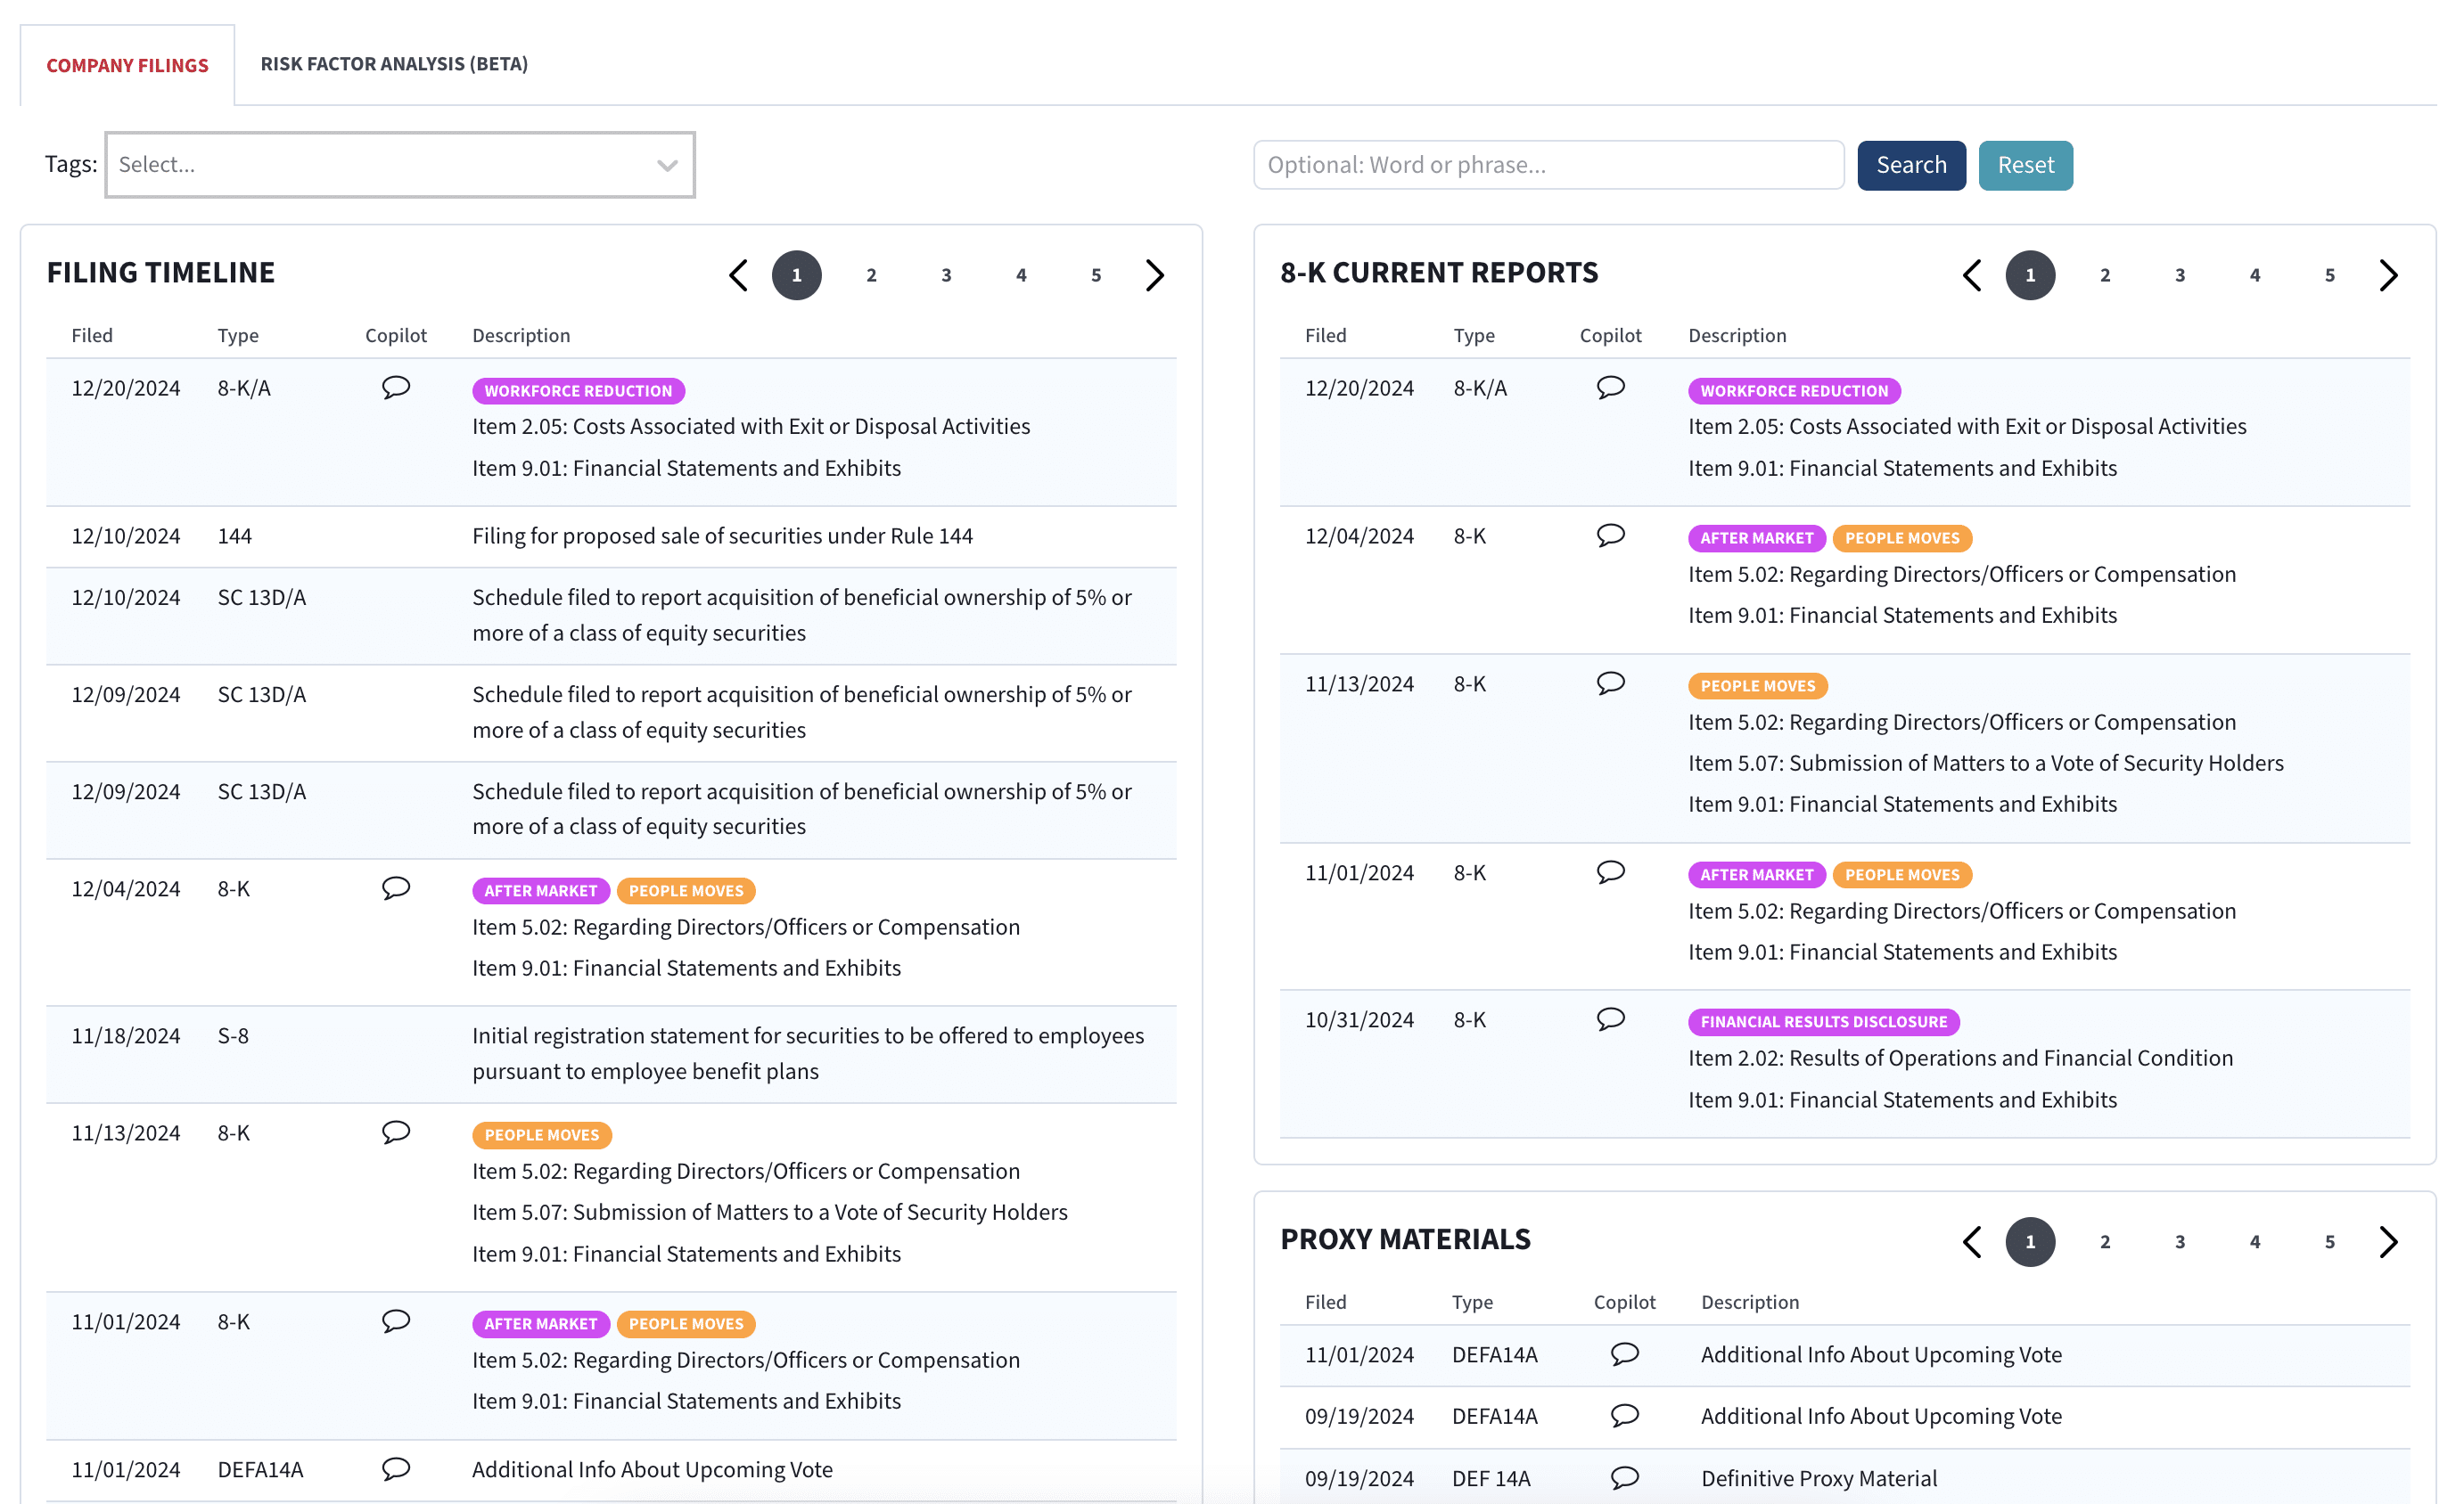This screenshot has height=1504, width=2464.
Task: Open the 12/10/2024 SC 13D/A filing row
Action: 611,616
